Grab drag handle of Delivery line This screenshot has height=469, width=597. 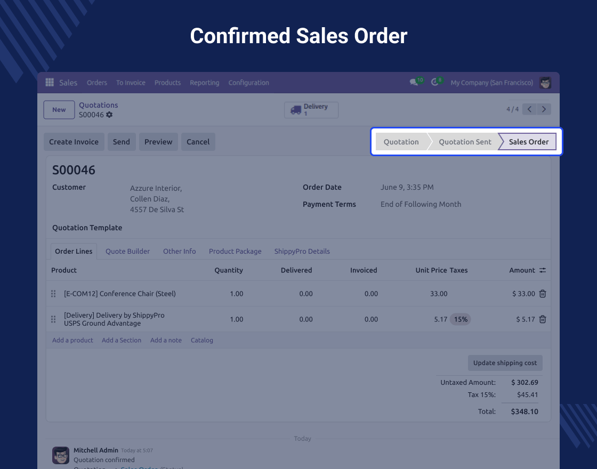pyautogui.click(x=53, y=319)
